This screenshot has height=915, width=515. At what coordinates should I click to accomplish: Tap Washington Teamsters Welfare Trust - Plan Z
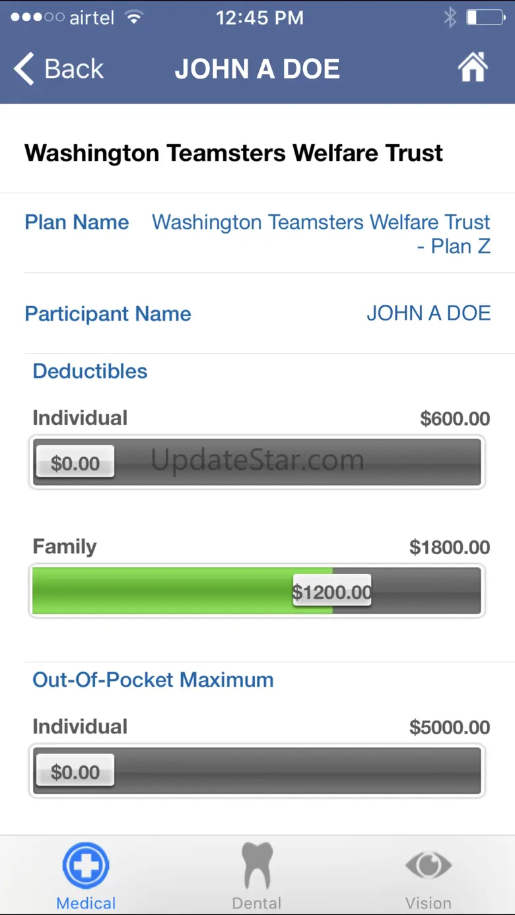tap(322, 234)
